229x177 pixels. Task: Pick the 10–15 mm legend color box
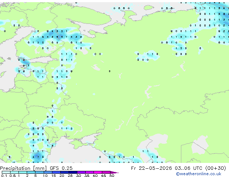click(x=48, y=172)
